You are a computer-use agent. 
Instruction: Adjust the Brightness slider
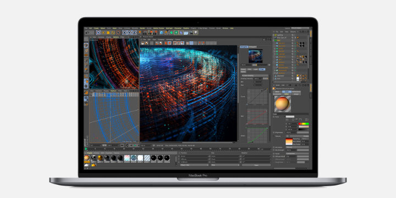point(303,133)
